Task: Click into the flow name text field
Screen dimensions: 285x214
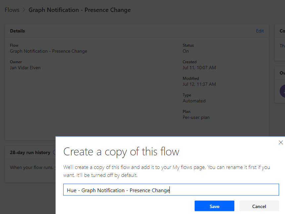Action: [x=171, y=190]
